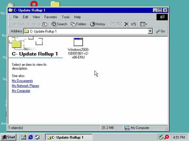This screenshot has height=141, width=189.
Task: Click the yellow folder desktop icon
Action: [x=55, y=4]
